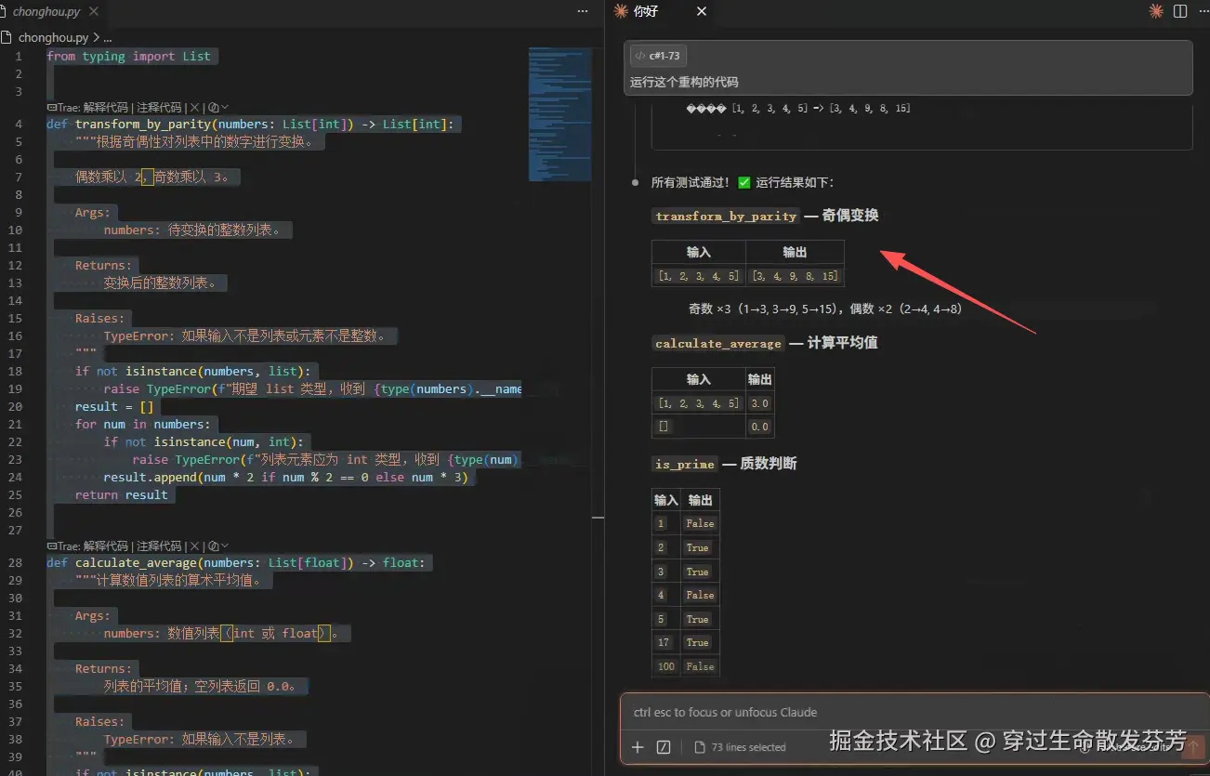The width and height of the screenshot is (1210, 776).
Task: Click 注释代码 above calculate_average function
Action: [159, 546]
